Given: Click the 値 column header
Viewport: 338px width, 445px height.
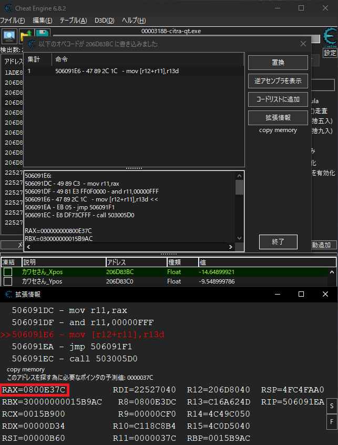Looking at the screenshot, I should coord(267,262).
